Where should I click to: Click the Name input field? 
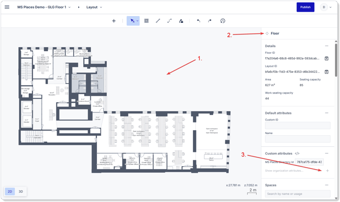coord(297,139)
